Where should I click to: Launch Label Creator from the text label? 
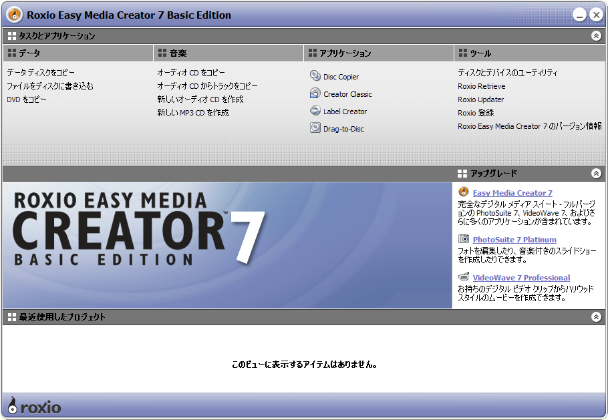click(x=345, y=112)
